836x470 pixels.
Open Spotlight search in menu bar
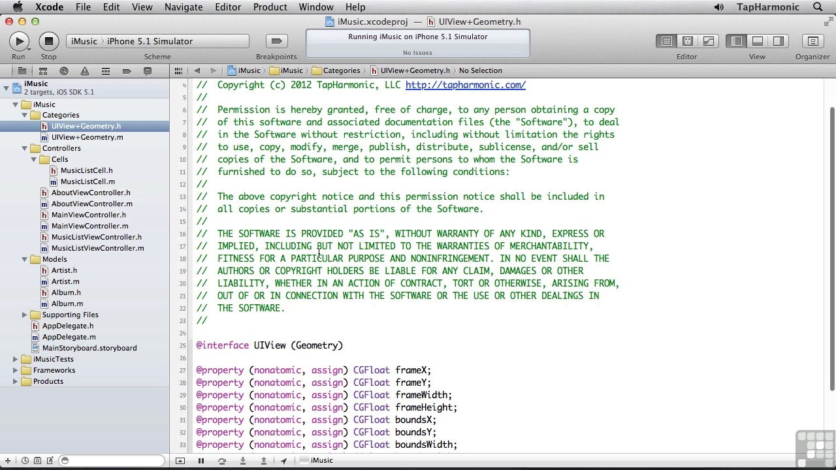[818, 7]
